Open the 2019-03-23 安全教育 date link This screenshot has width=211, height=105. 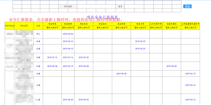coord(68,34)
